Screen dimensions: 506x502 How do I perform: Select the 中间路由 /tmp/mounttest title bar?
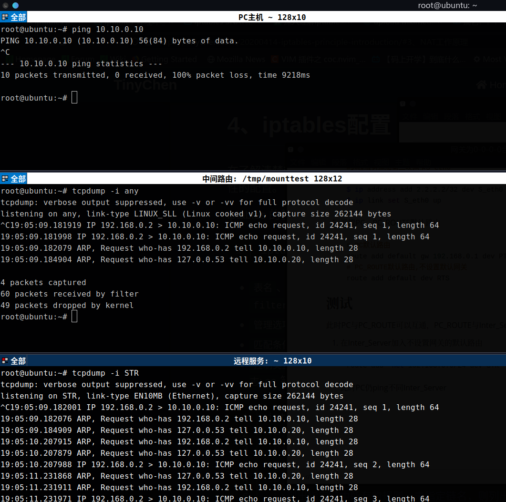[272, 179]
